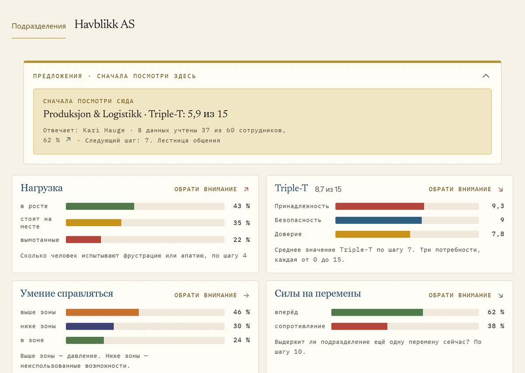Click the arrow icon next to 62 %
The height and width of the screenshot is (373, 525).
tap(68, 140)
